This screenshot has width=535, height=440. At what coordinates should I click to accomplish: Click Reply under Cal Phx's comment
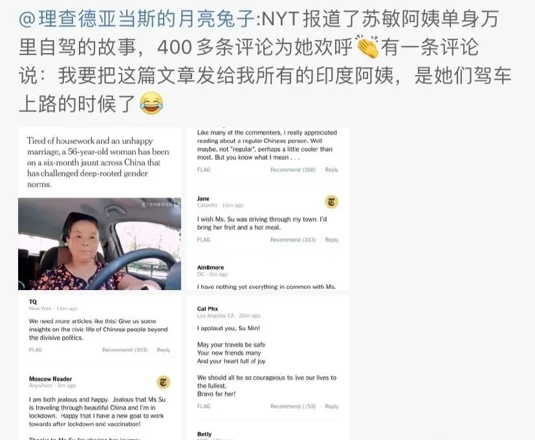click(x=332, y=406)
